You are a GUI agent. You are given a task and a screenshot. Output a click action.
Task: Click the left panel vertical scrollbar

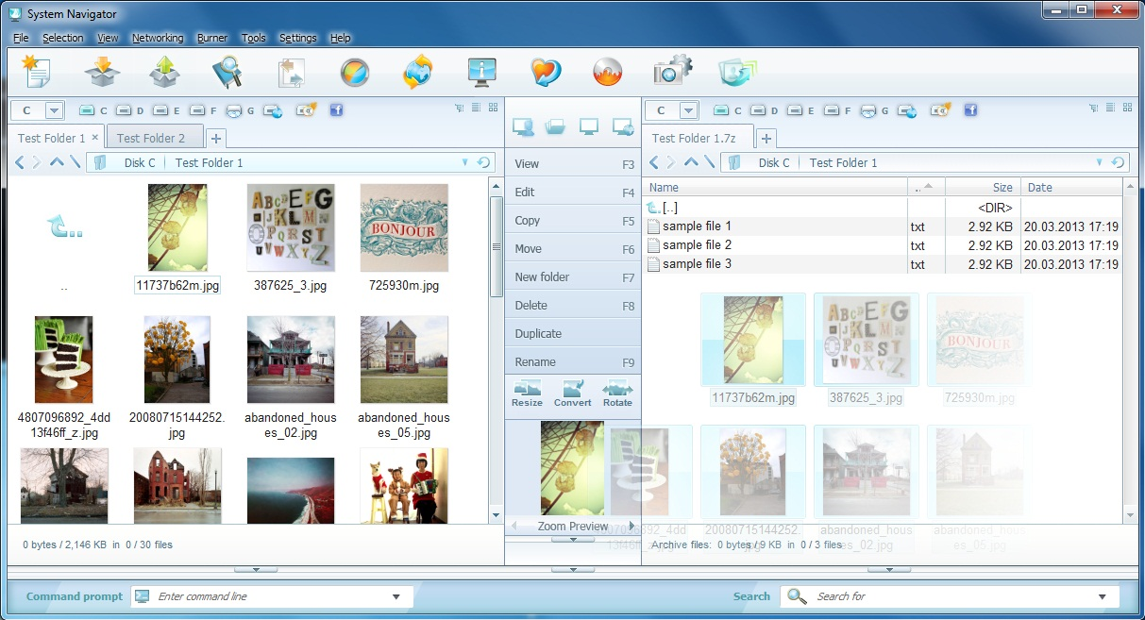(496, 349)
